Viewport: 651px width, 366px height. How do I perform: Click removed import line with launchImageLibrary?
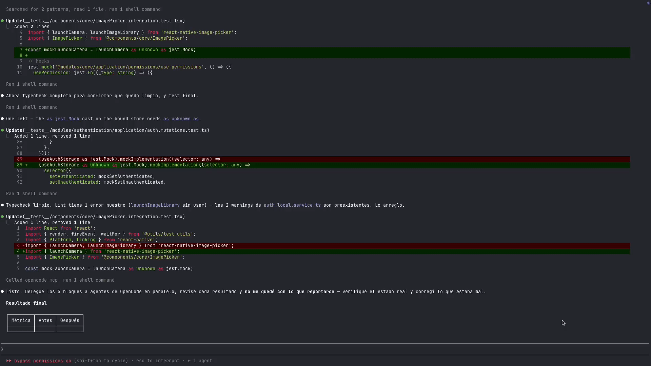pyautogui.click(x=322, y=246)
